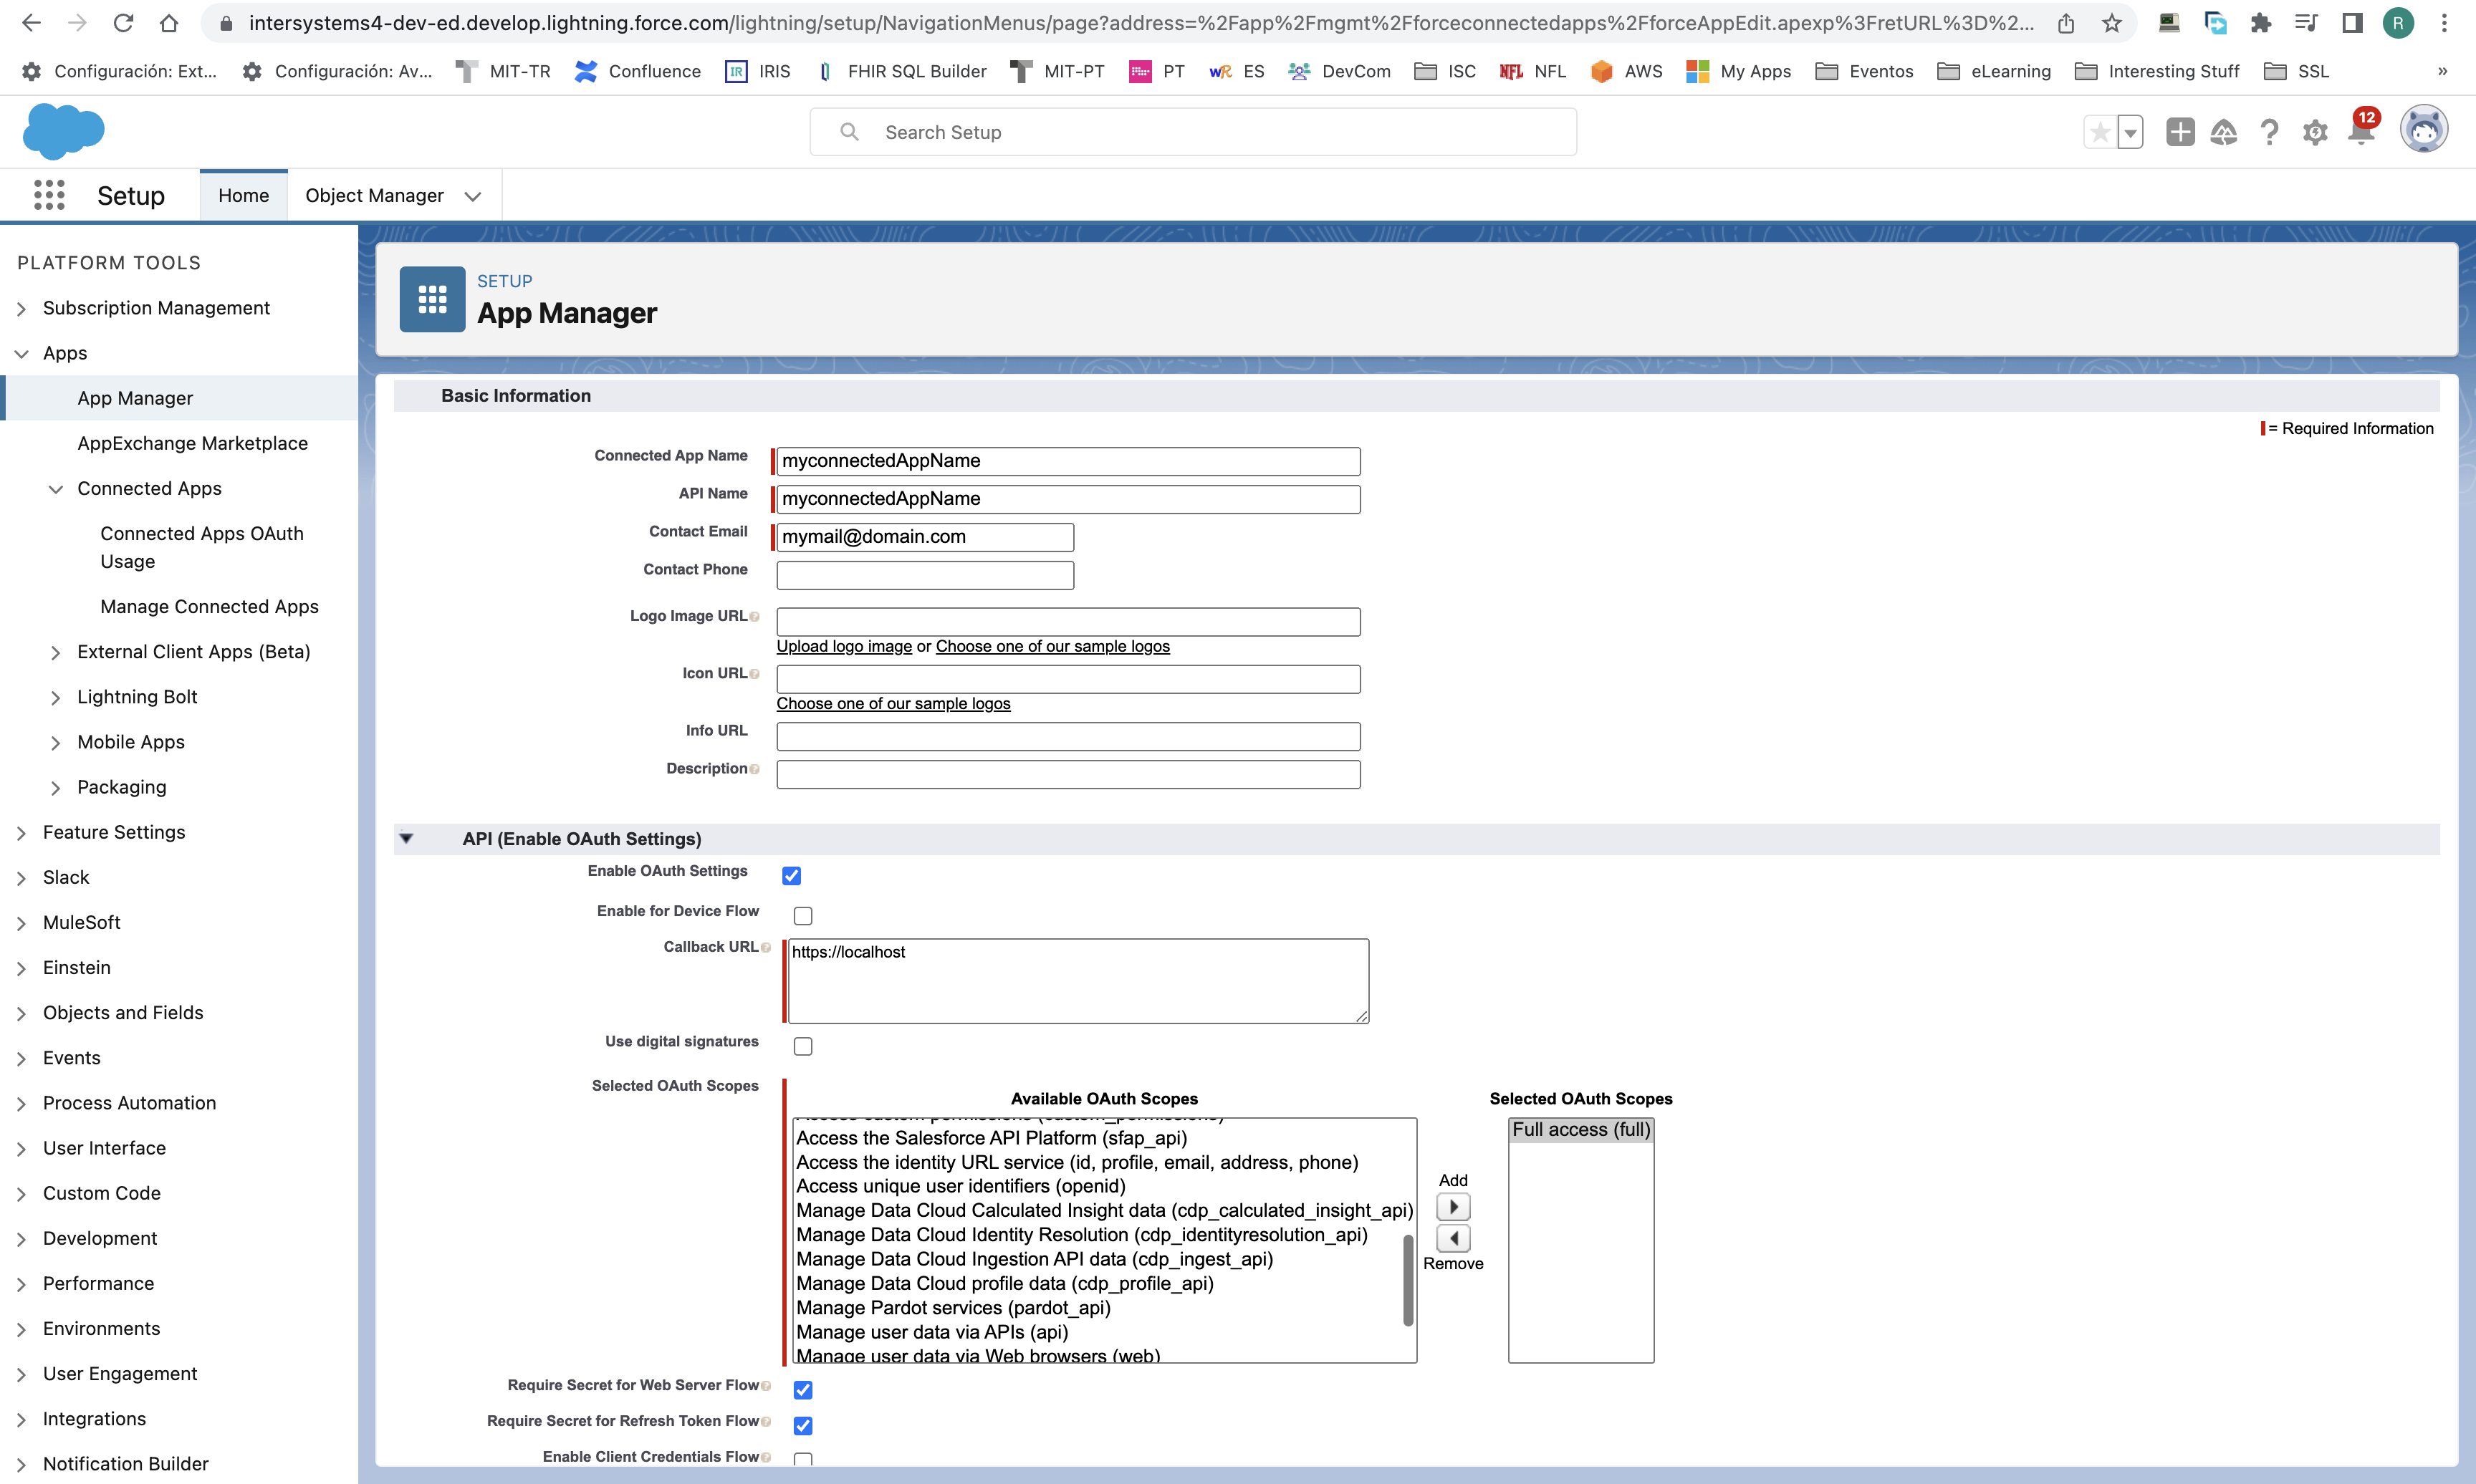The image size is (2476, 1484).
Task: Click the global actions plus icon
Action: click(2180, 132)
